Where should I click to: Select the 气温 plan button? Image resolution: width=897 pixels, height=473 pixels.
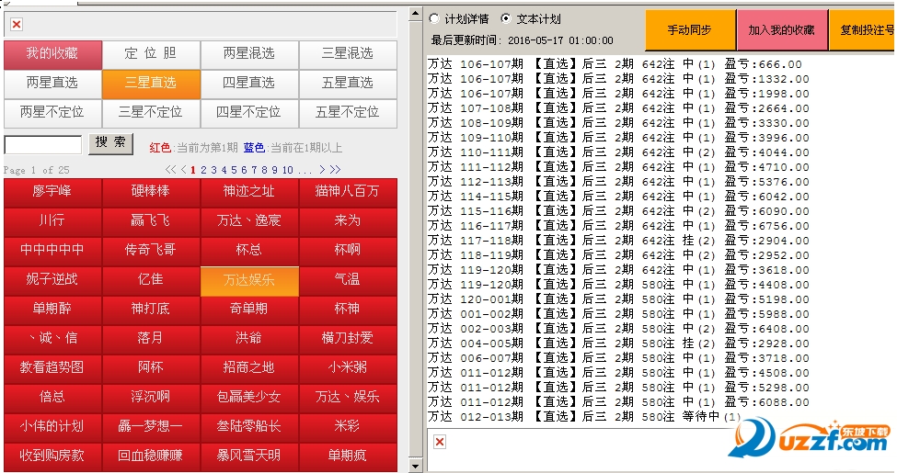(348, 280)
